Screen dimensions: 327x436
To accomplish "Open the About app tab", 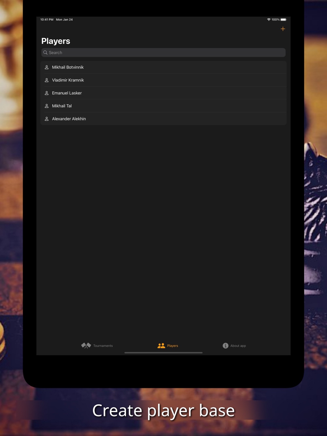I will tap(234, 345).
